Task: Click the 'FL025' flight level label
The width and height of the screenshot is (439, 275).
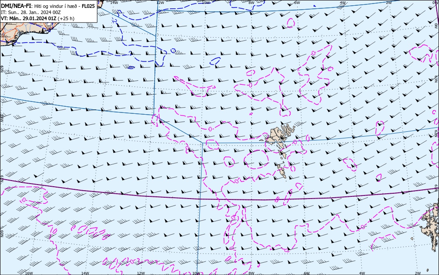Action: (88, 6)
